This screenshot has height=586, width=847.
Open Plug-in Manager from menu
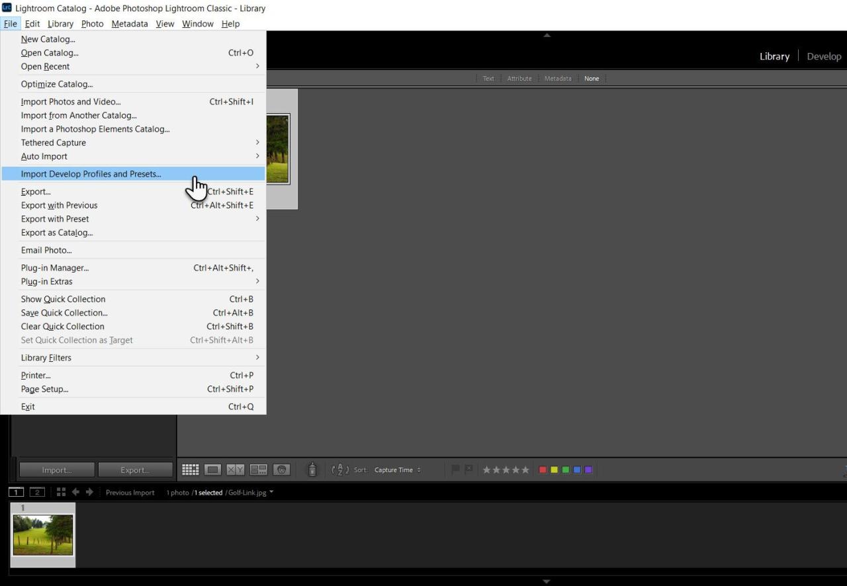(x=133, y=267)
